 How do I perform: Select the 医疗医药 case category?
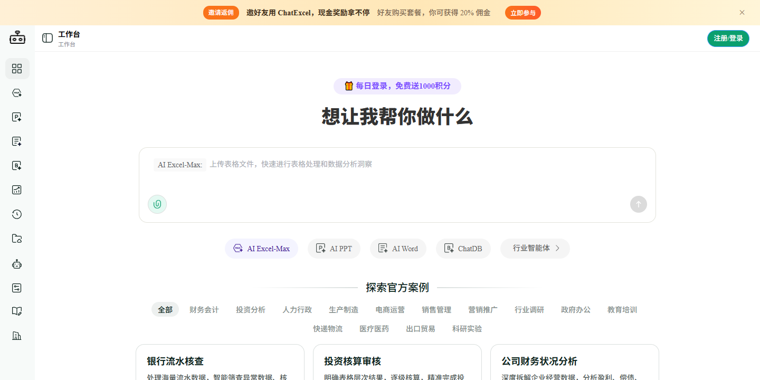tap(374, 329)
